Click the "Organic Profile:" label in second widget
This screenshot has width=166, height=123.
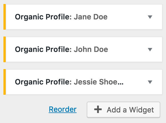(x=43, y=49)
